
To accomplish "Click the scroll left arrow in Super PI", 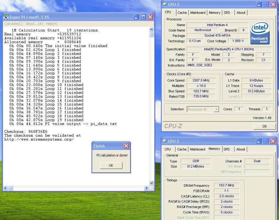I will pos(5,188).
